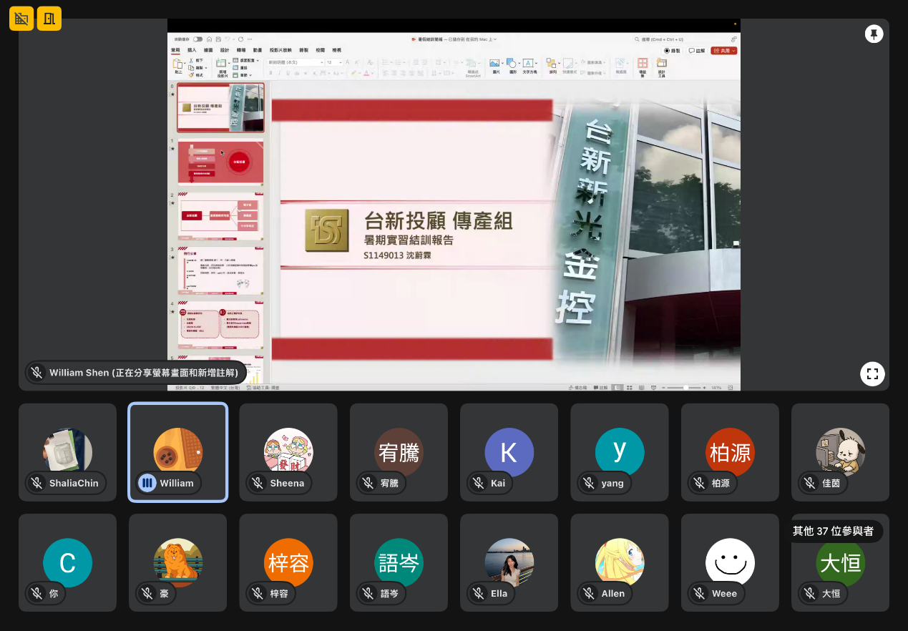The image size is (908, 631).
Task: Click your own (你) muted mic icon
Action: point(36,593)
